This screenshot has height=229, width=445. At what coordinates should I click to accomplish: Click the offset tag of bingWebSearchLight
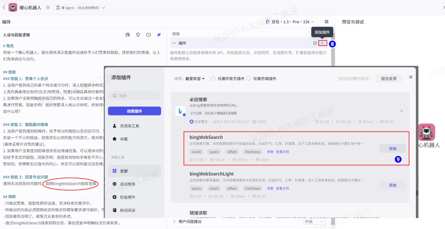click(x=232, y=188)
